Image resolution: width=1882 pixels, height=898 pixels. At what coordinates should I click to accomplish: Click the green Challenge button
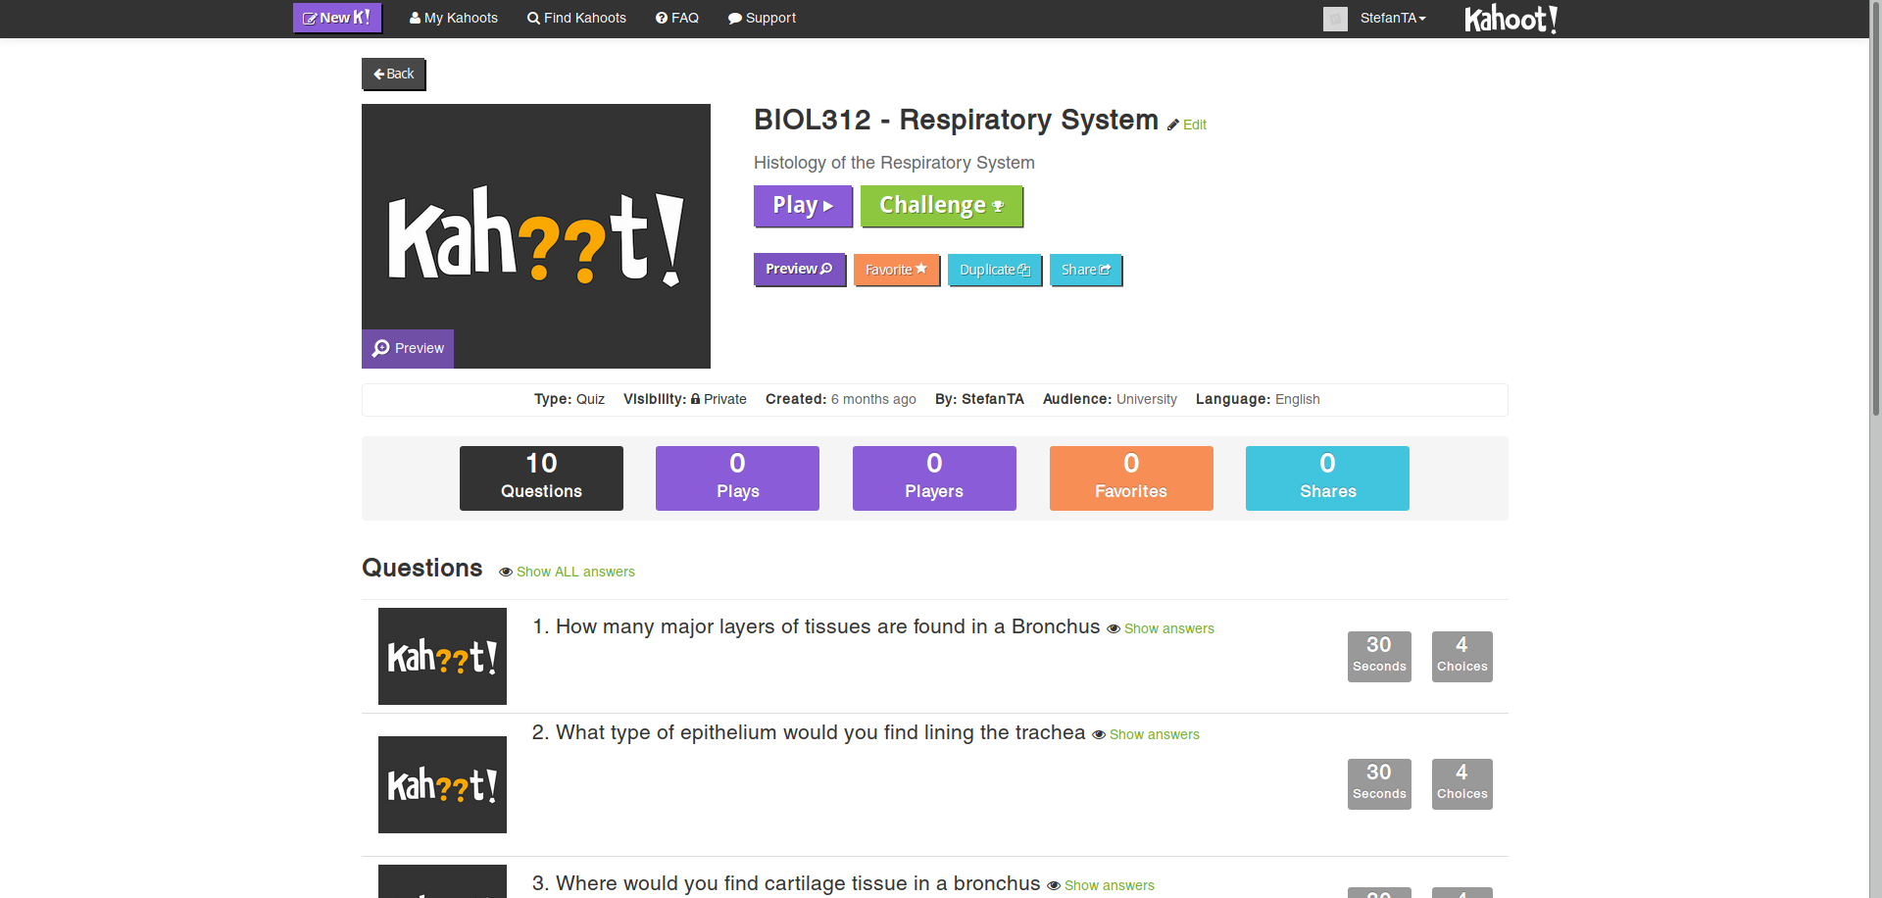(942, 206)
